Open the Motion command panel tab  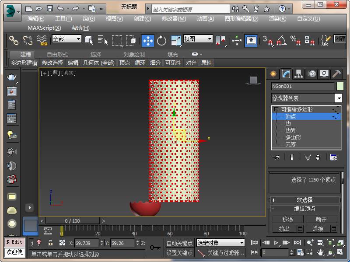[311, 73]
